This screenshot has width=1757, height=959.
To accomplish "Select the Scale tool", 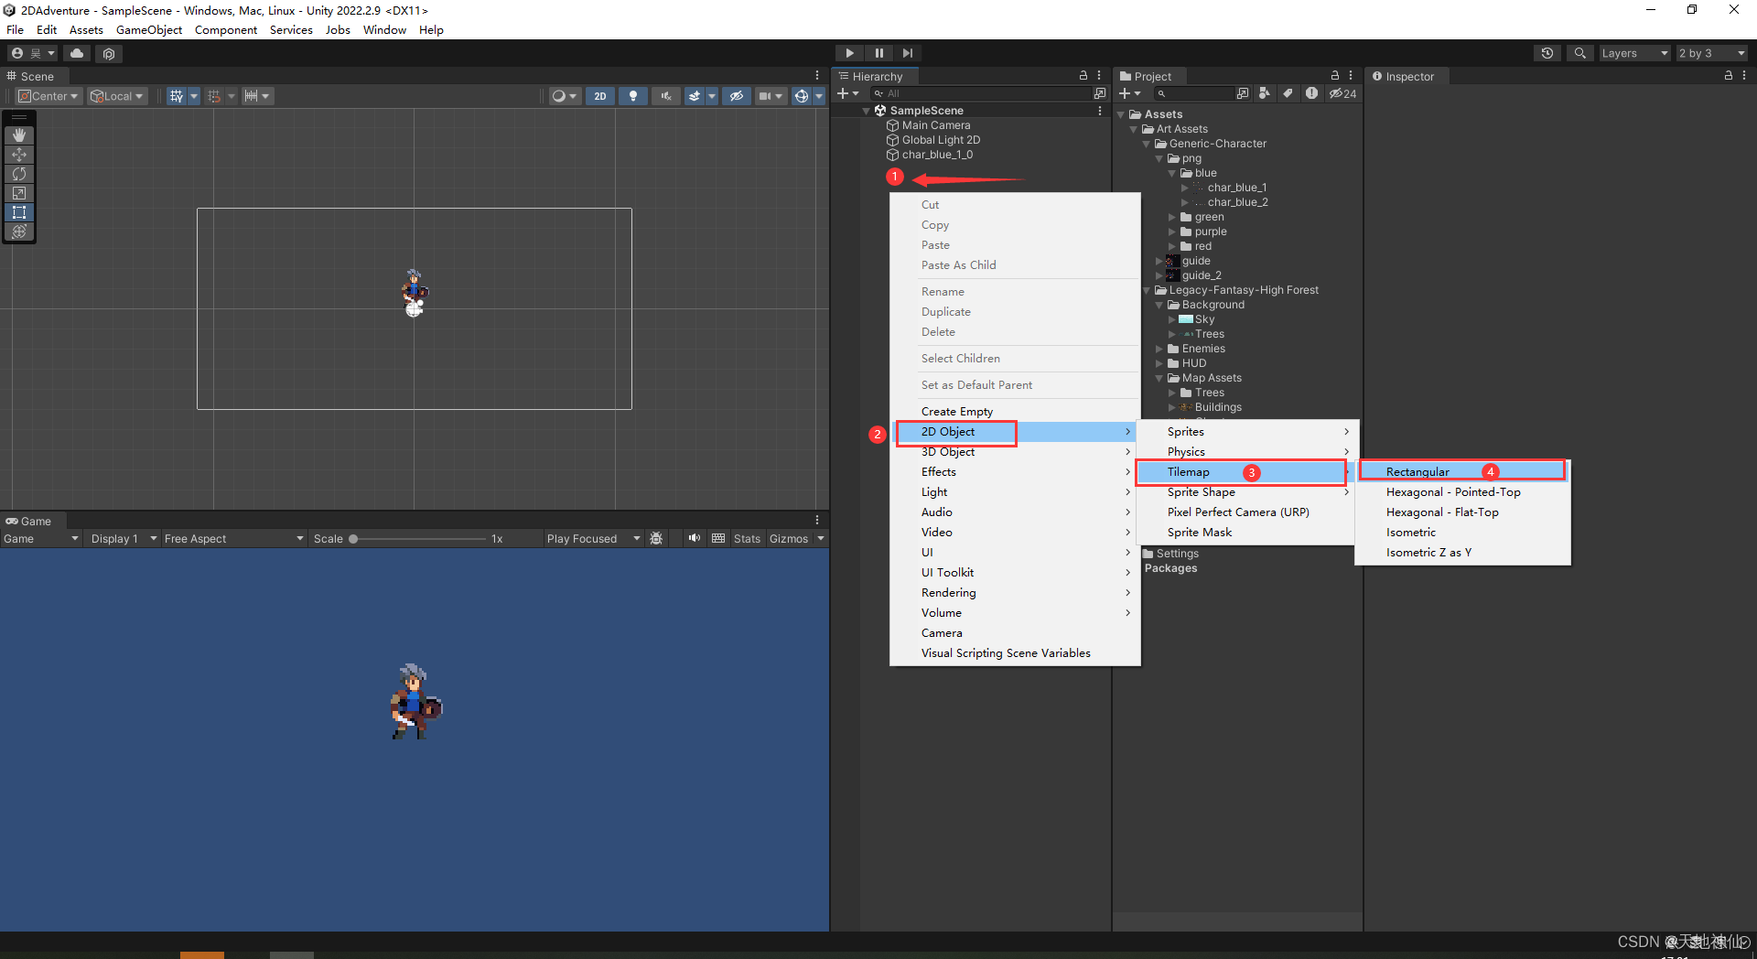I will 19,193.
